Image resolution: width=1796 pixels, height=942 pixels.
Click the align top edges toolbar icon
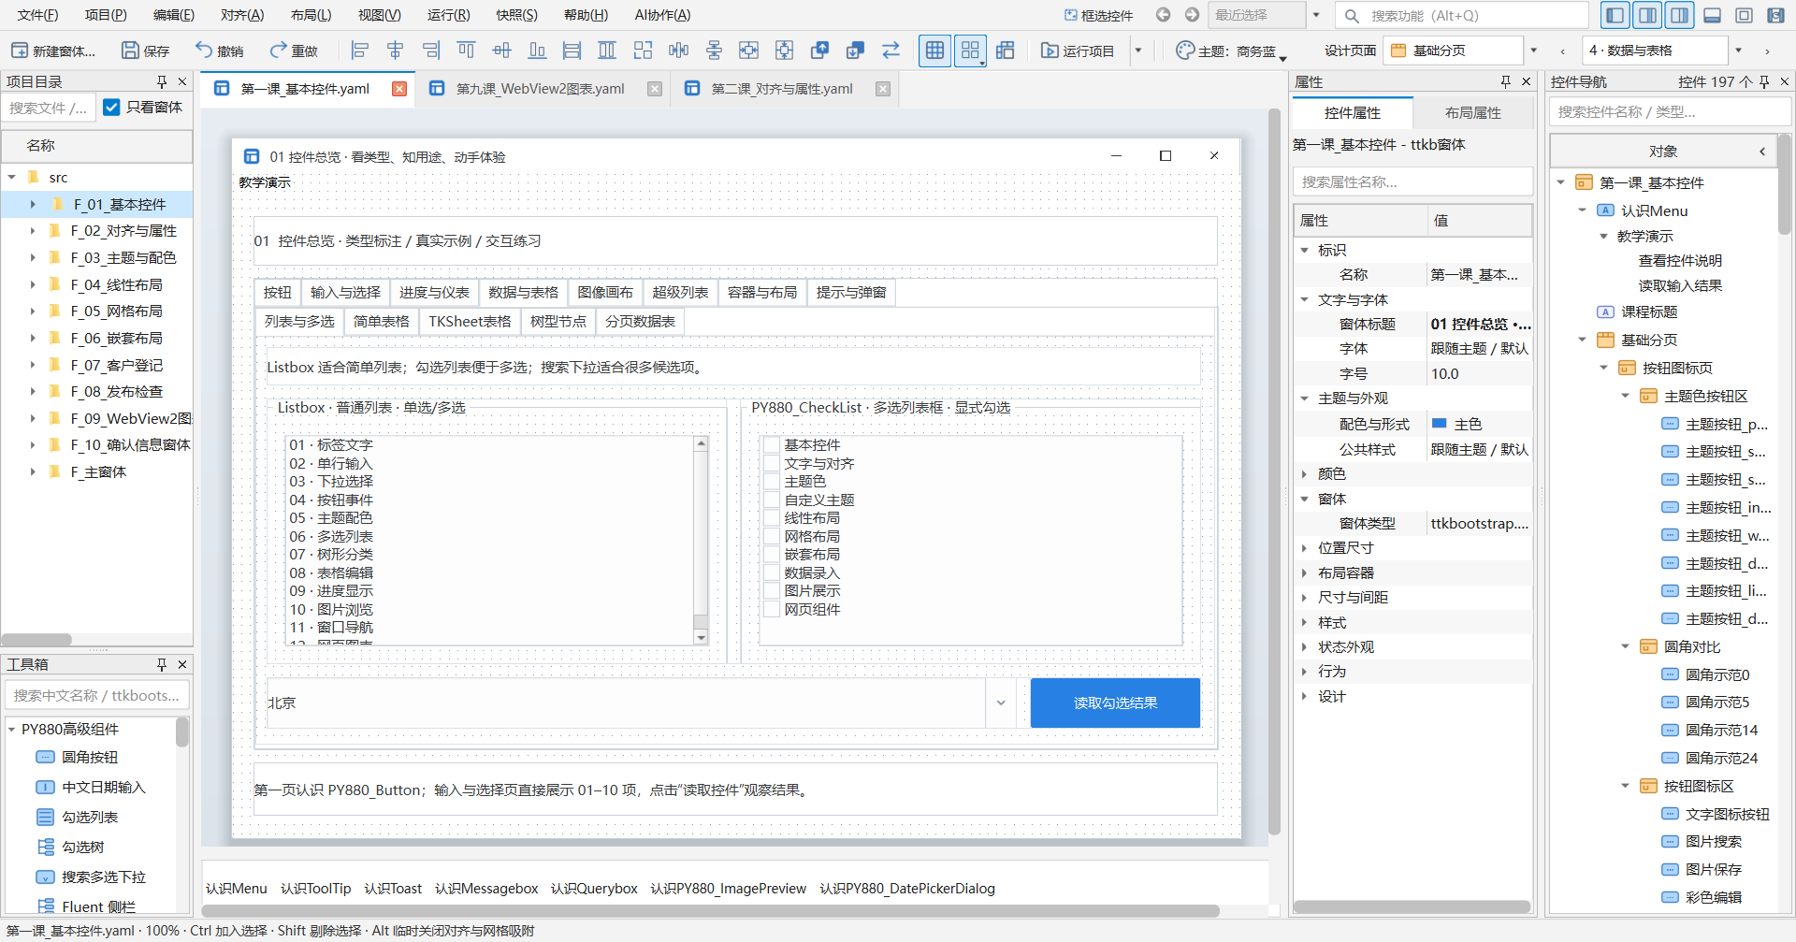(x=467, y=51)
